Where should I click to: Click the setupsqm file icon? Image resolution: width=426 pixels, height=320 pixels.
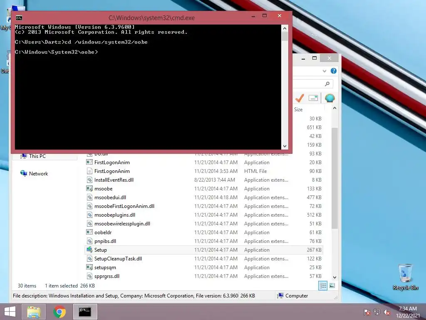coord(89,267)
